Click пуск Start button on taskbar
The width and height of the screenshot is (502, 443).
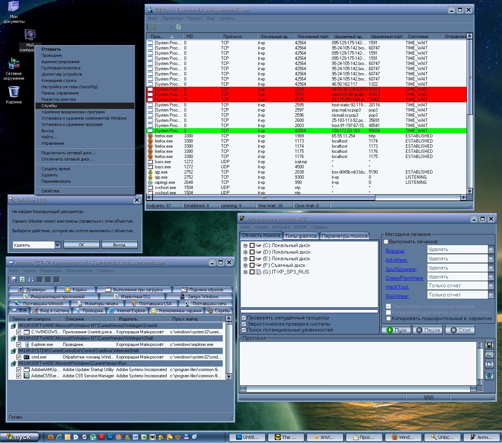point(20,437)
